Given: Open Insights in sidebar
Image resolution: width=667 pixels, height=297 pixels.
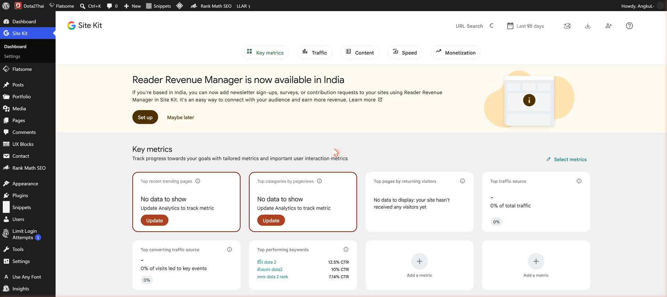Looking at the screenshot, I should (x=28, y=289).
